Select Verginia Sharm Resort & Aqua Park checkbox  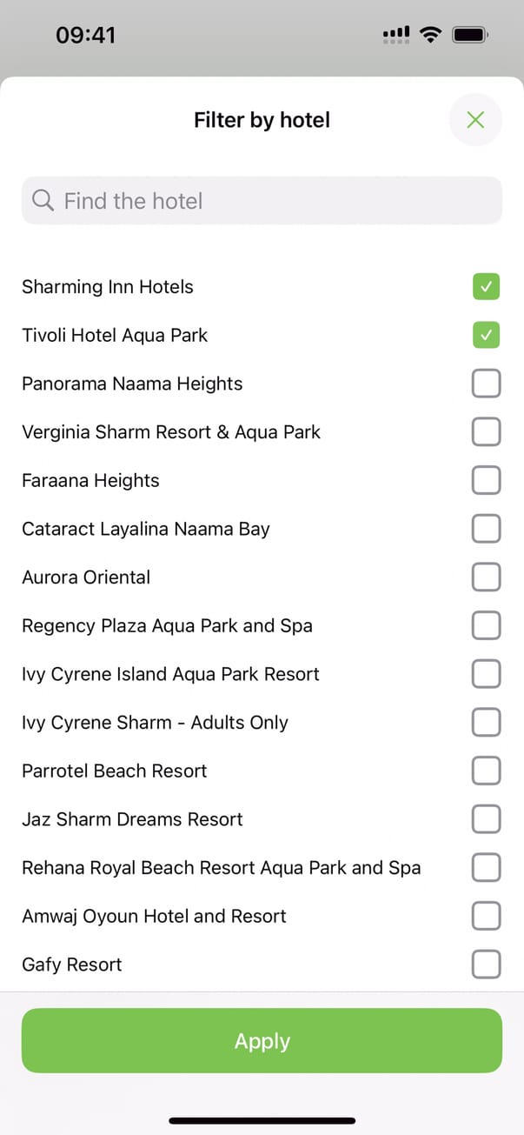[x=486, y=431]
